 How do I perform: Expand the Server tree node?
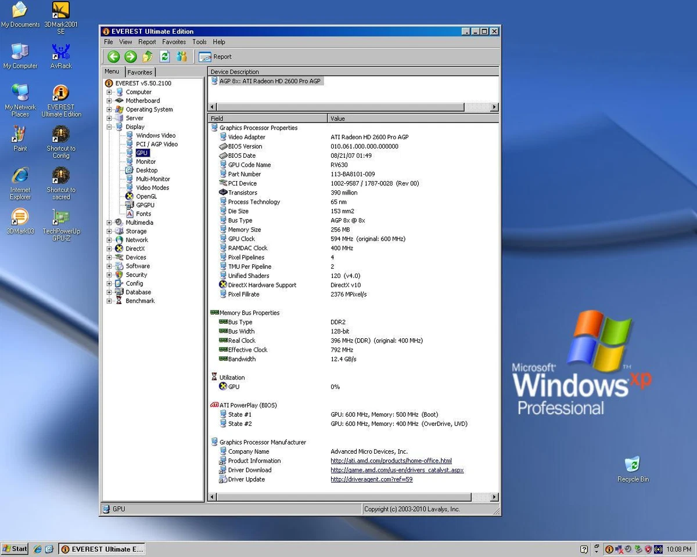(x=109, y=118)
